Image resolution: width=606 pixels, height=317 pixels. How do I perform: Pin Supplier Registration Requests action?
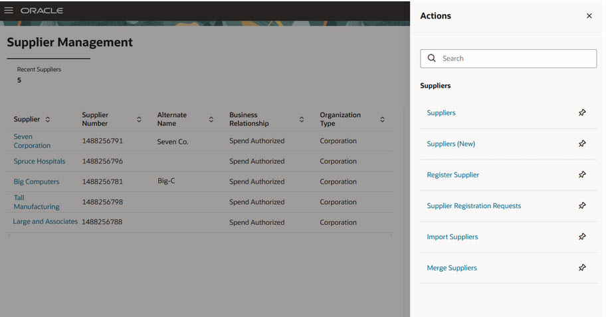tap(582, 206)
